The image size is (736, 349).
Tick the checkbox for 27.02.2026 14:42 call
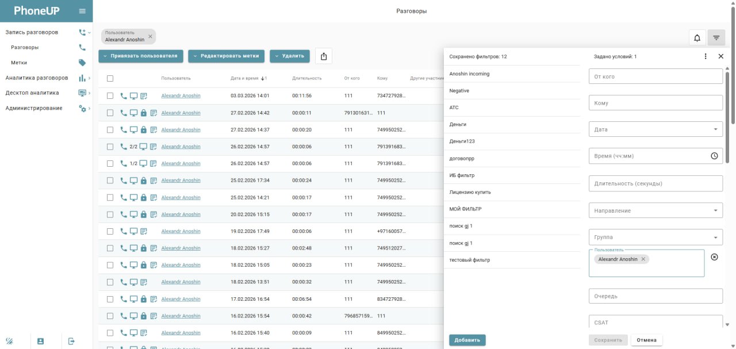[110, 113]
